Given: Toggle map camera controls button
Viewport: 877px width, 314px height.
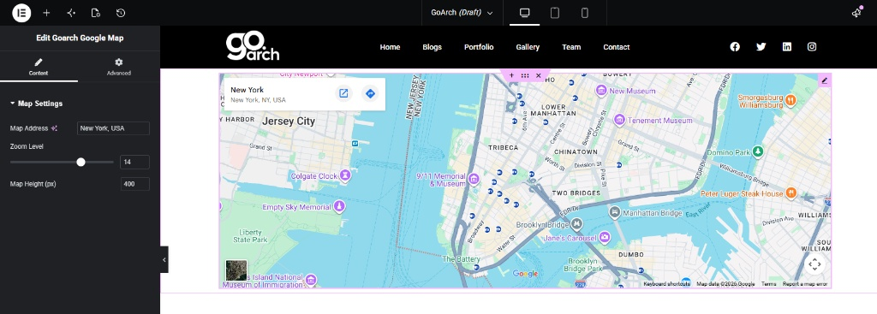Looking at the screenshot, I should pyautogui.click(x=814, y=264).
